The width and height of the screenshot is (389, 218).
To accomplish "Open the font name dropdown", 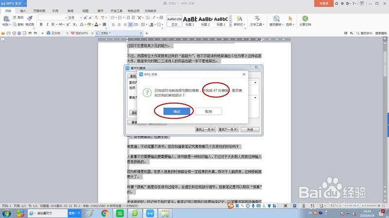I will pos(66,18).
